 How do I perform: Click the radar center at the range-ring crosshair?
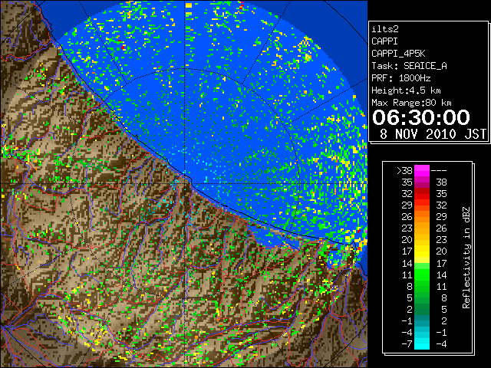pos(185,183)
